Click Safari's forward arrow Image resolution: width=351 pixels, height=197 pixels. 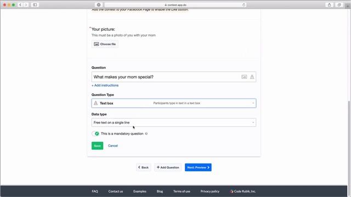[x=26, y=5]
